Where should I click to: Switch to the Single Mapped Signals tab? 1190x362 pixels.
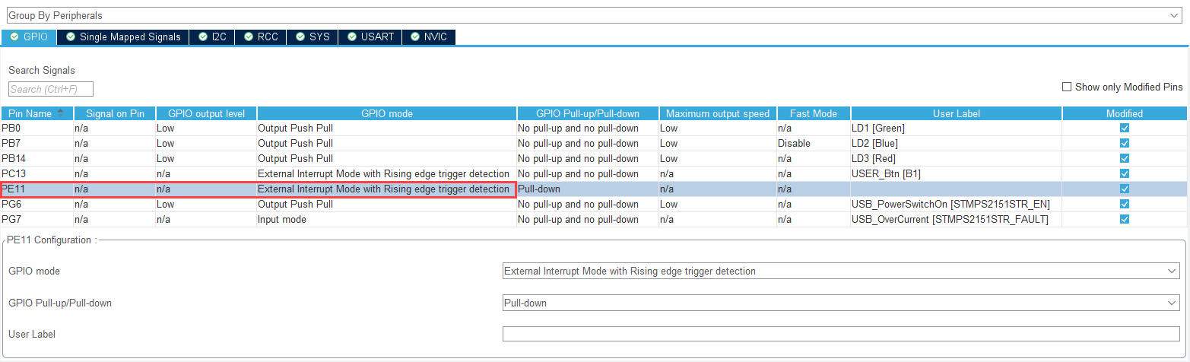coord(123,37)
